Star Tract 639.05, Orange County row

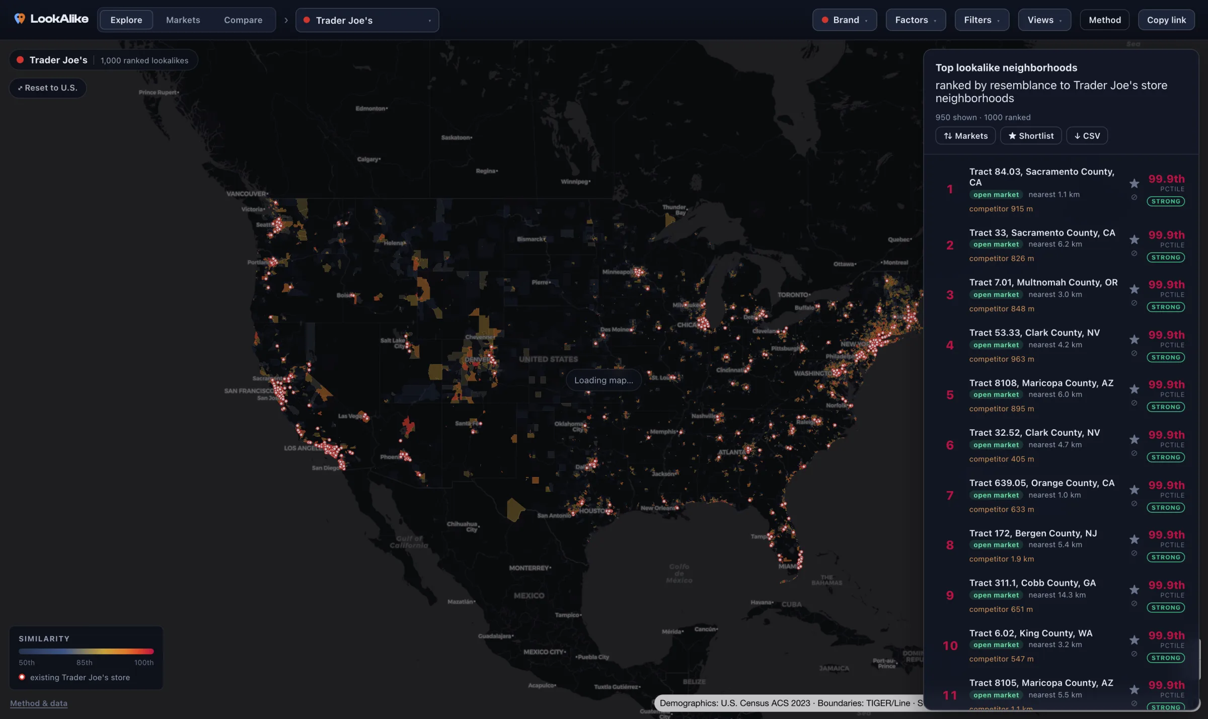pyautogui.click(x=1134, y=490)
